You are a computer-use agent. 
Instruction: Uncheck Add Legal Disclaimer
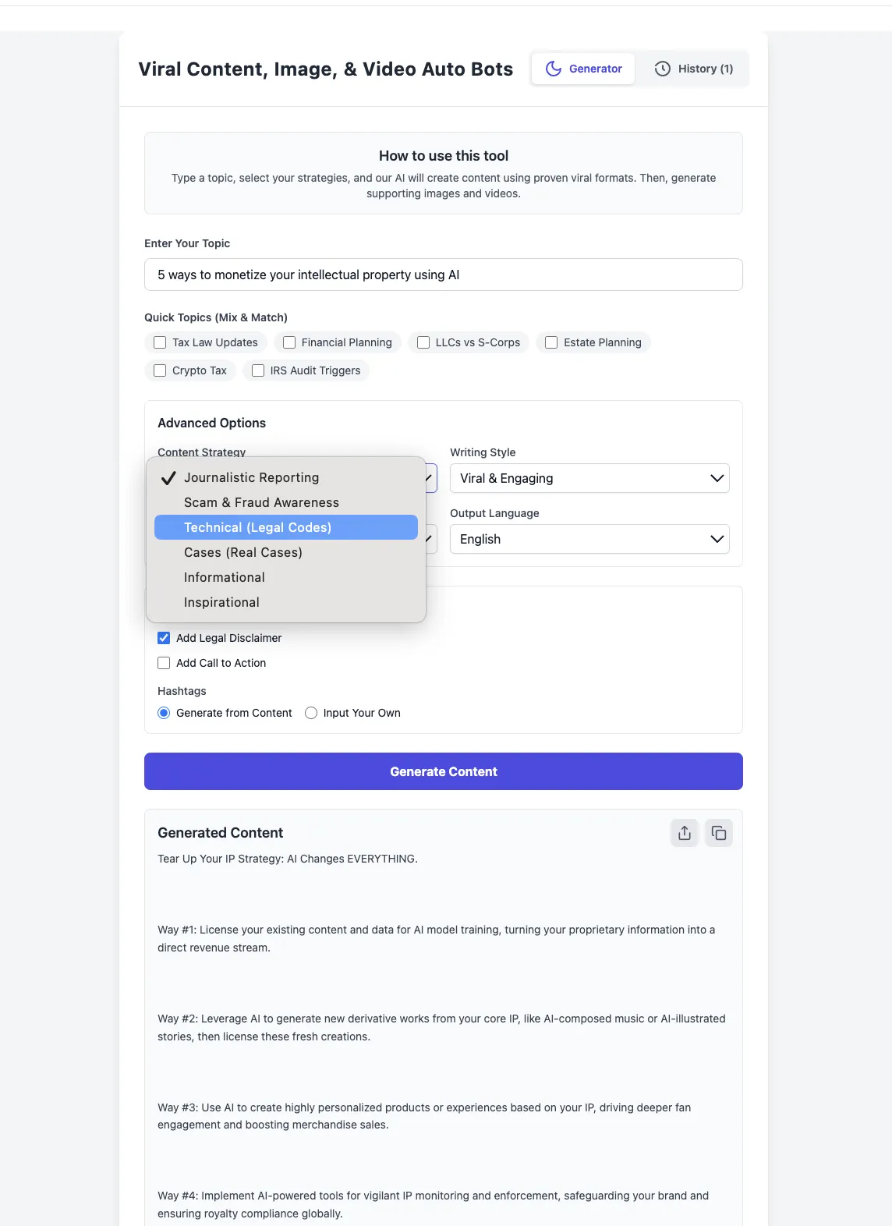[164, 638]
